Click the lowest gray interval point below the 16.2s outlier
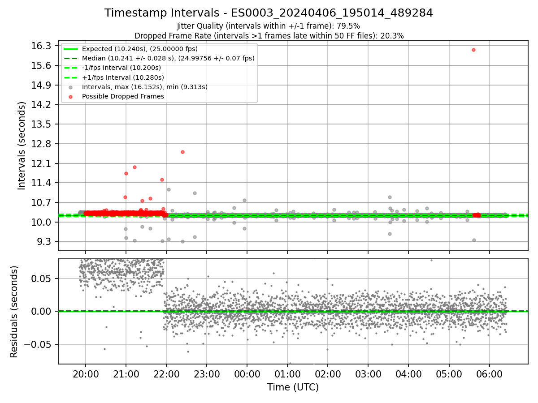Image resolution: width=538 pixels, height=403 pixels. point(474,240)
